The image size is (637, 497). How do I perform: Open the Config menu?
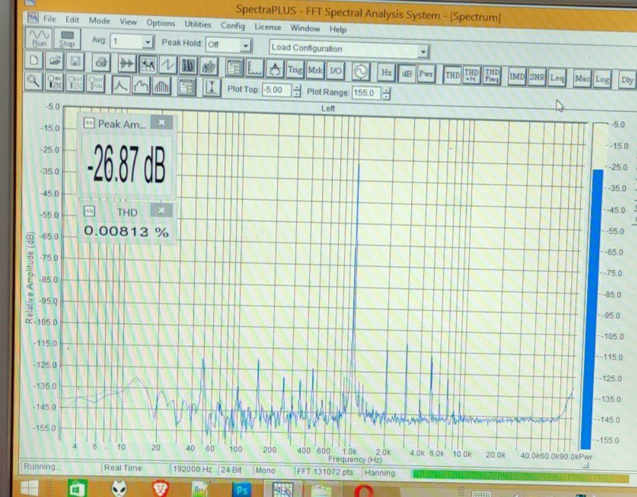(x=233, y=25)
